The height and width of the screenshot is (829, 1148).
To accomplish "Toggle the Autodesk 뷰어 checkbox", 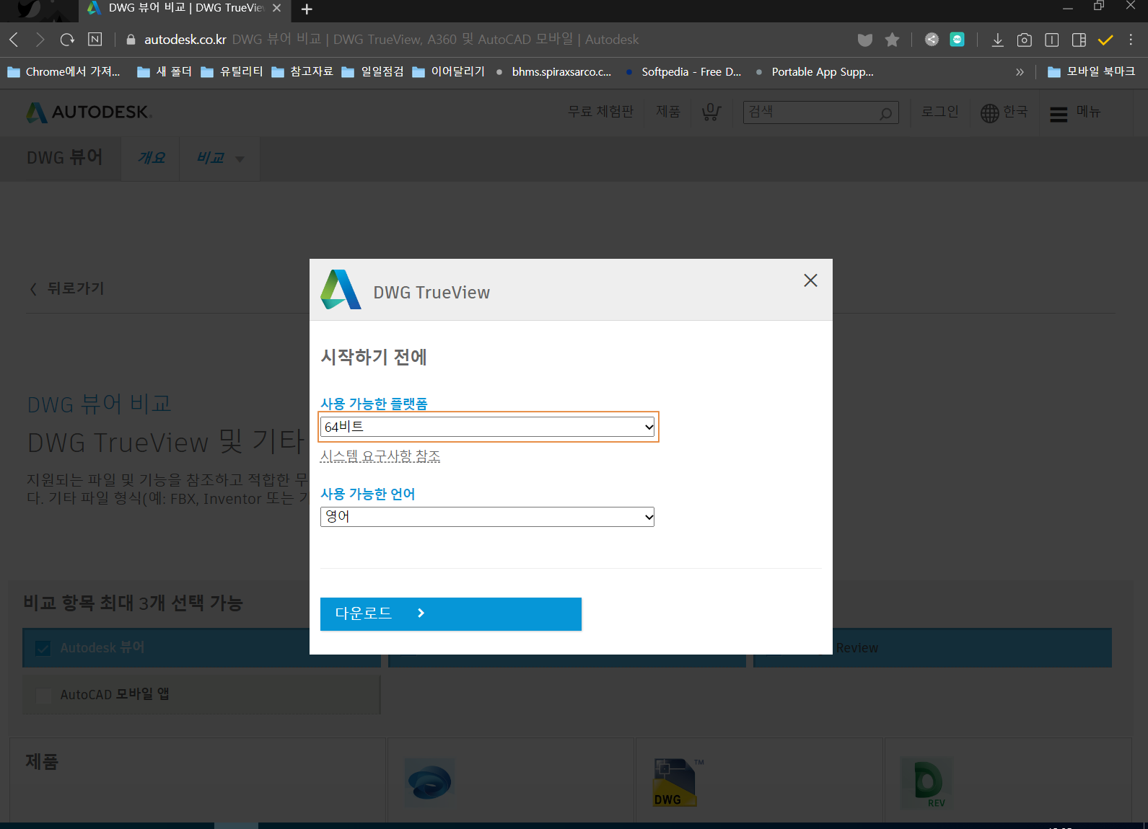I will (43, 648).
